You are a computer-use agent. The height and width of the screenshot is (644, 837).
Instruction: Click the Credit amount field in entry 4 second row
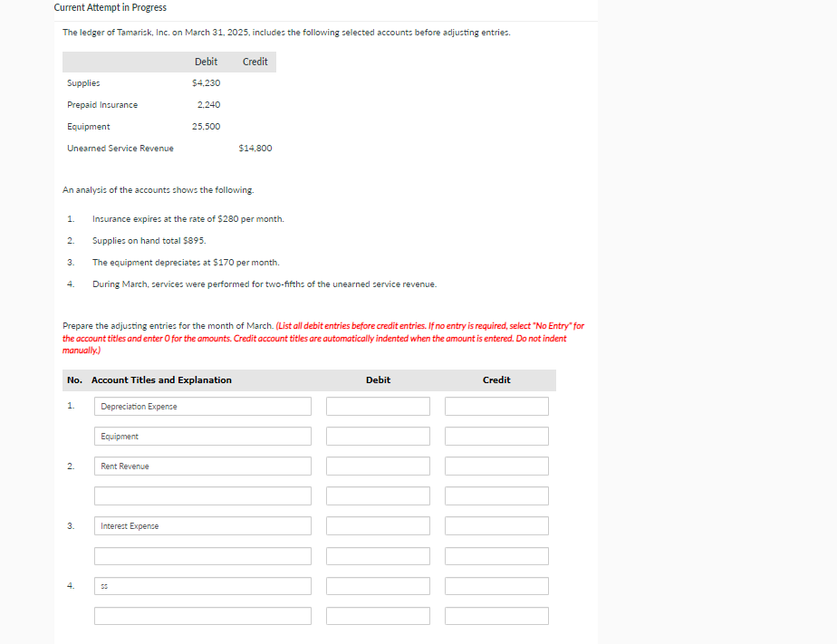496,615
